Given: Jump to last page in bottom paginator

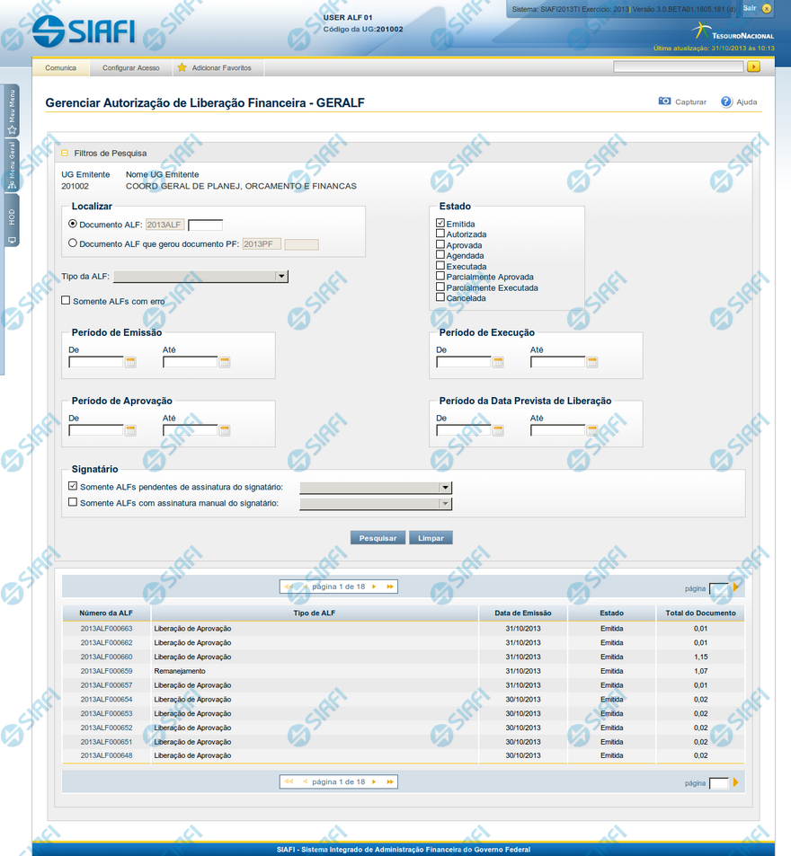Looking at the screenshot, I should click(389, 781).
